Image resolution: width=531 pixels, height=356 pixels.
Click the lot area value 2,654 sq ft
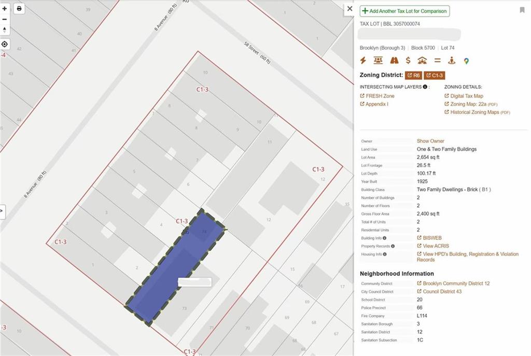(x=428, y=158)
